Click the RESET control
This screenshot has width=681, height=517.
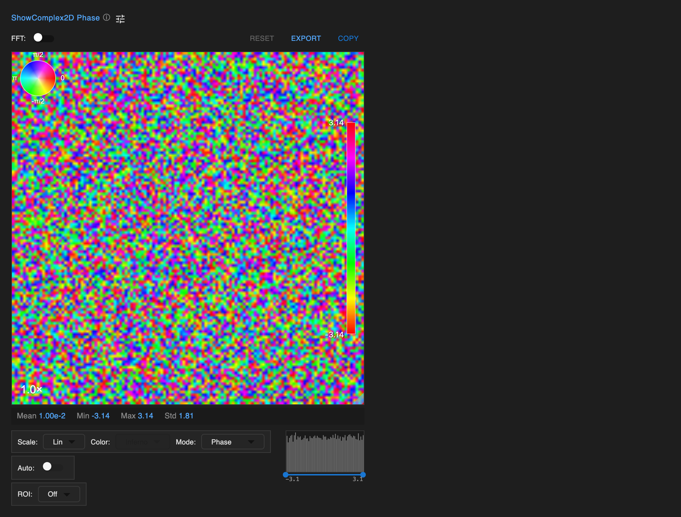point(262,38)
